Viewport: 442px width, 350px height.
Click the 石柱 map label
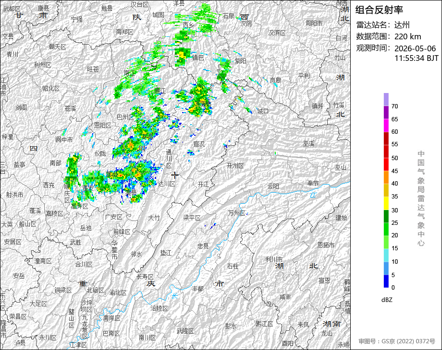(233, 266)
